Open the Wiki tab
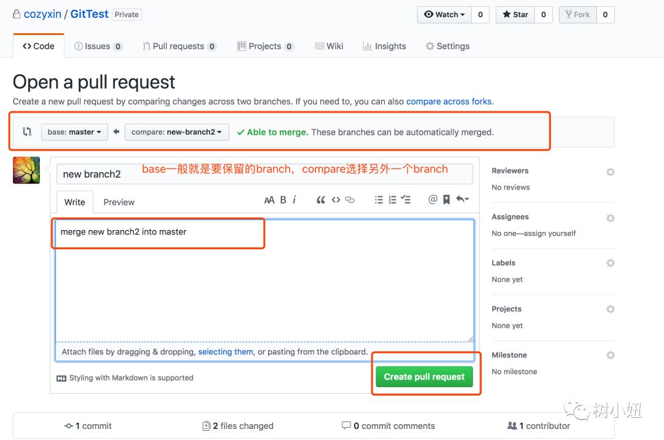The image size is (664, 440). click(329, 46)
